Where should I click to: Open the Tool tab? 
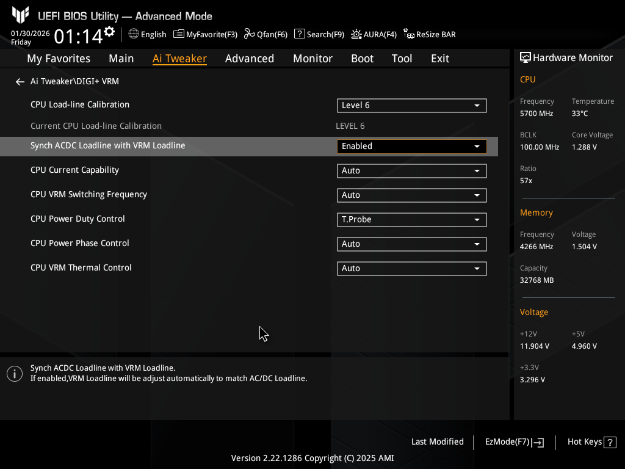coord(402,59)
